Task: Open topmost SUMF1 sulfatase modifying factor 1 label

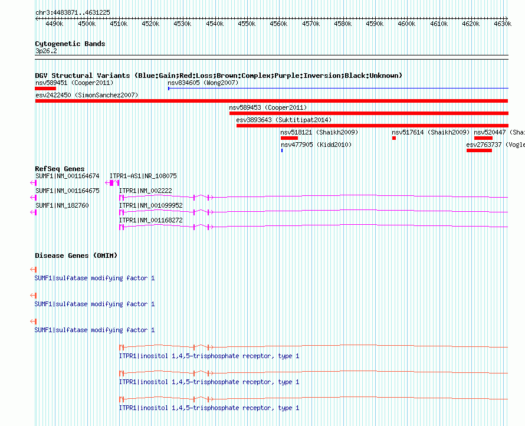Action: [x=95, y=278]
